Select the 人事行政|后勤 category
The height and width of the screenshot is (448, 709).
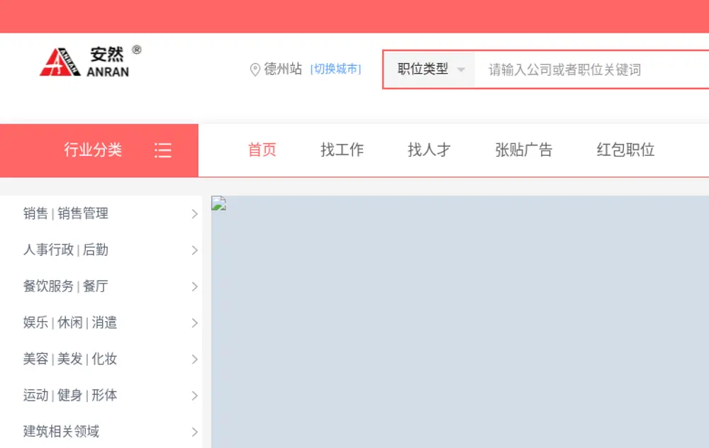coord(66,250)
